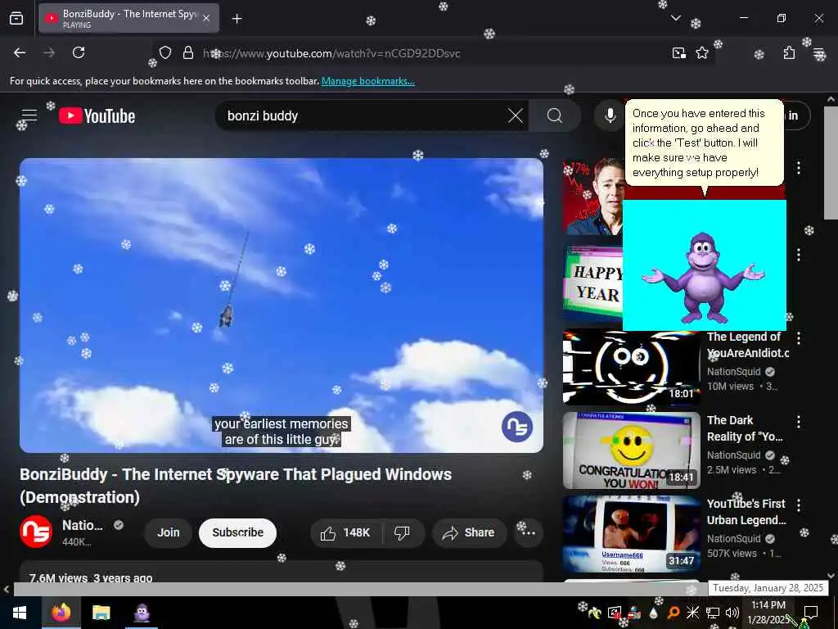
Task: Click BonziBuddy's speech bubble about Test button
Action: [x=704, y=143]
